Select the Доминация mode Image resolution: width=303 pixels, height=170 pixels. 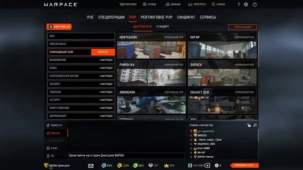(81, 116)
